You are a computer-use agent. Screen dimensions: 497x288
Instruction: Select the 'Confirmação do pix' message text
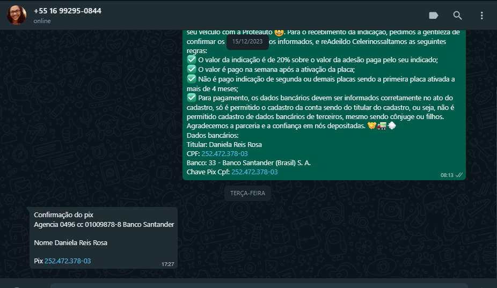[63, 215]
